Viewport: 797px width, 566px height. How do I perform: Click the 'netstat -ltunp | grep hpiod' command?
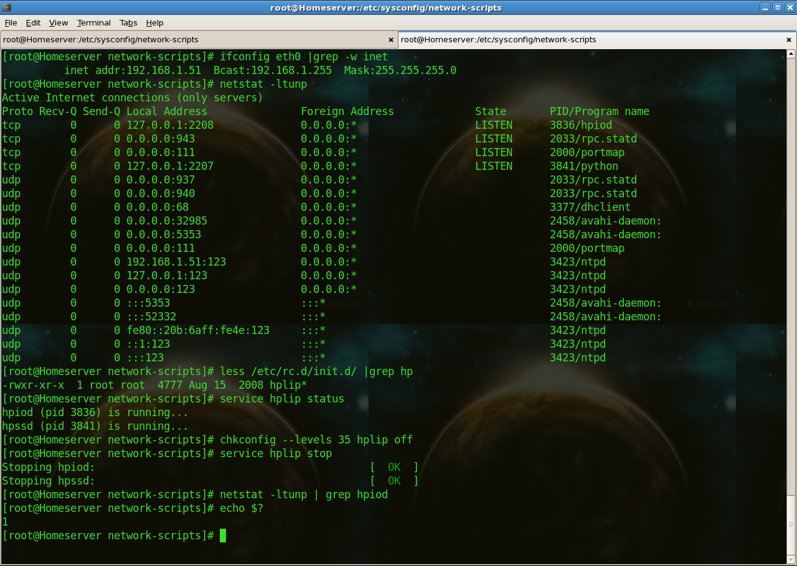point(304,494)
